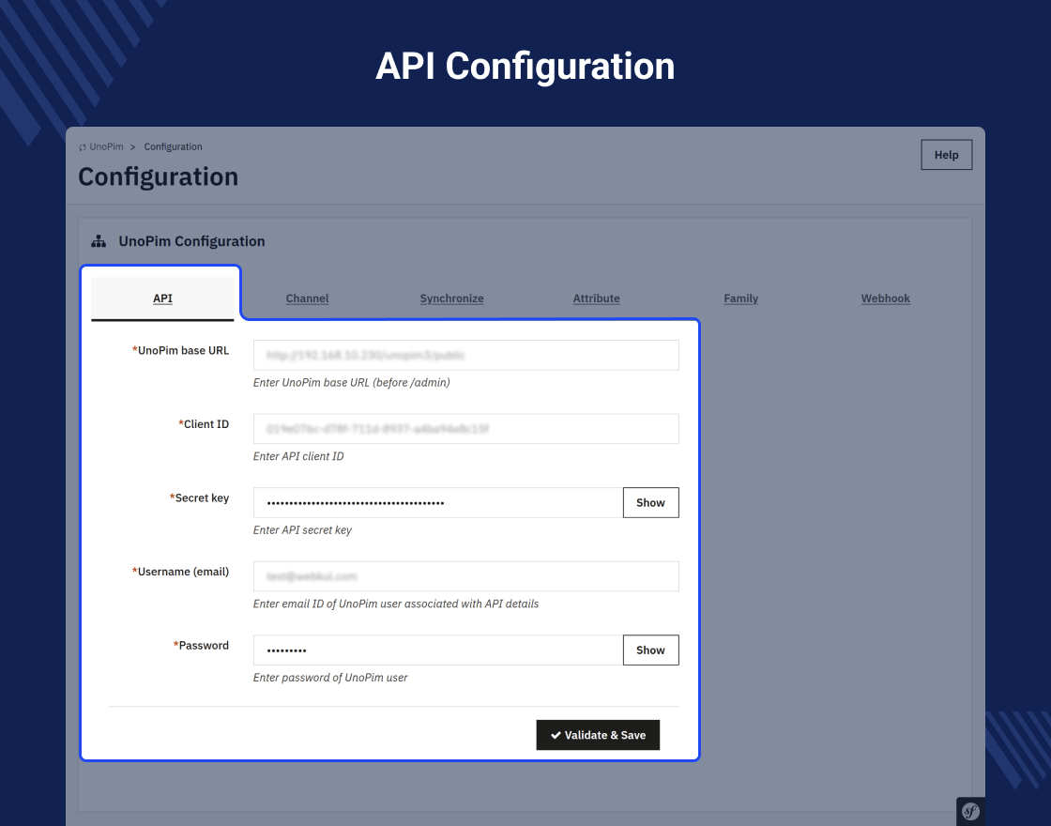Focus the Client ID field
1051x826 pixels.
coord(465,429)
